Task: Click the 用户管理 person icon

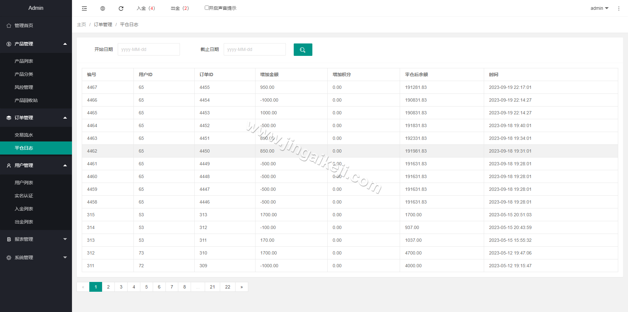Action: point(9,166)
